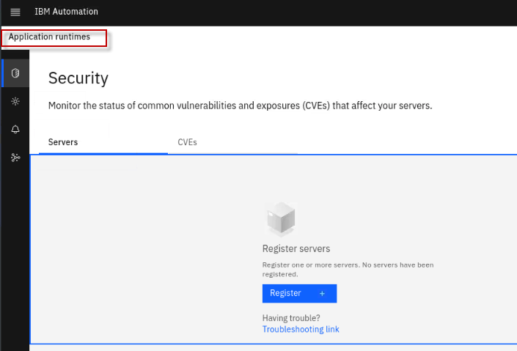Click the Application runtimes label
This screenshot has width=517, height=351.
49,37
